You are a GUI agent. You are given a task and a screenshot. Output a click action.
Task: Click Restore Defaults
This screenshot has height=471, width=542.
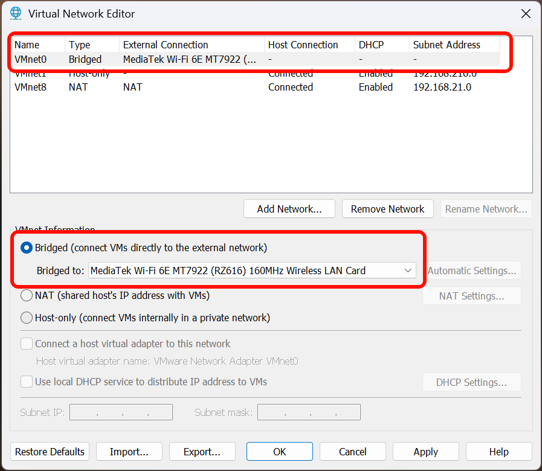click(50, 452)
